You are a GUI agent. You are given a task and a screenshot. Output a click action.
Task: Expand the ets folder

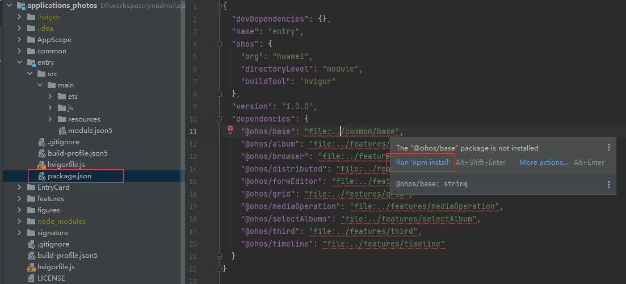(51, 97)
